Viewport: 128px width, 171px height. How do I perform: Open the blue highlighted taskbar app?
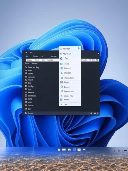tap(74, 150)
